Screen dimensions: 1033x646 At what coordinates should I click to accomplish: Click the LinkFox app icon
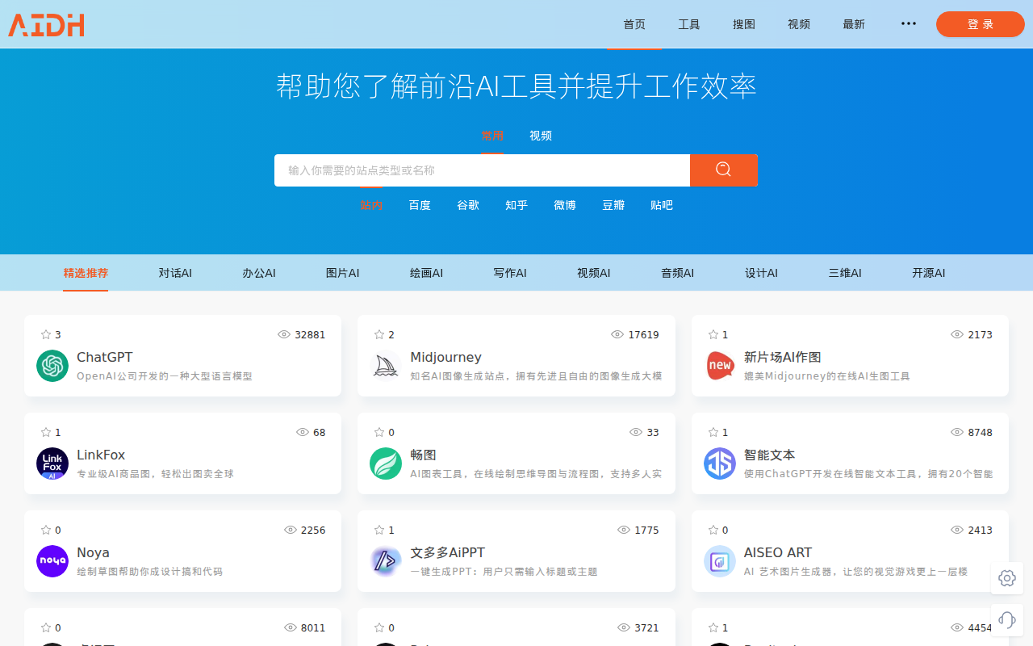(x=52, y=464)
